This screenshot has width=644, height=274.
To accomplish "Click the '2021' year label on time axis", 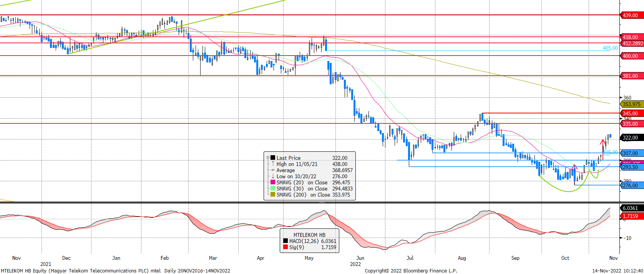I will coord(46,264).
